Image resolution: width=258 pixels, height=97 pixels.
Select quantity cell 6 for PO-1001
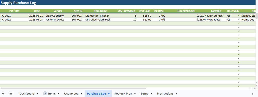(x=135, y=16)
